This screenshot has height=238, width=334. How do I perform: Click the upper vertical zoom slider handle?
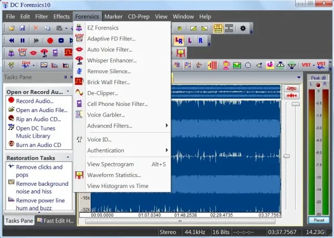pyautogui.click(x=296, y=104)
